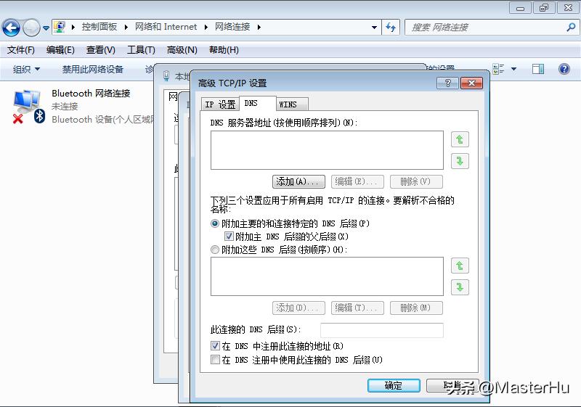Click the 删除(V) DNS server button
Image resolution: width=581 pixels, height=407 pixels.
pyautogui.click(x=416, y=181)
